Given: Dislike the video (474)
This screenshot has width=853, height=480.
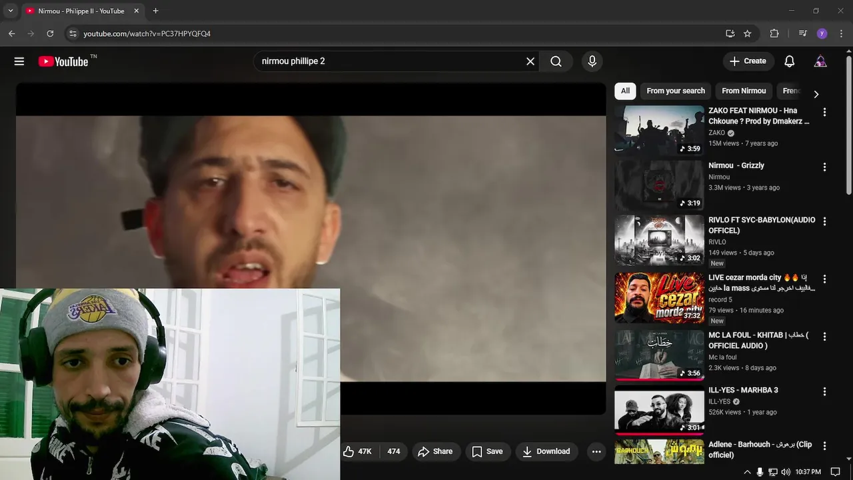Looking at the screenshot, I should pos(394,451).
